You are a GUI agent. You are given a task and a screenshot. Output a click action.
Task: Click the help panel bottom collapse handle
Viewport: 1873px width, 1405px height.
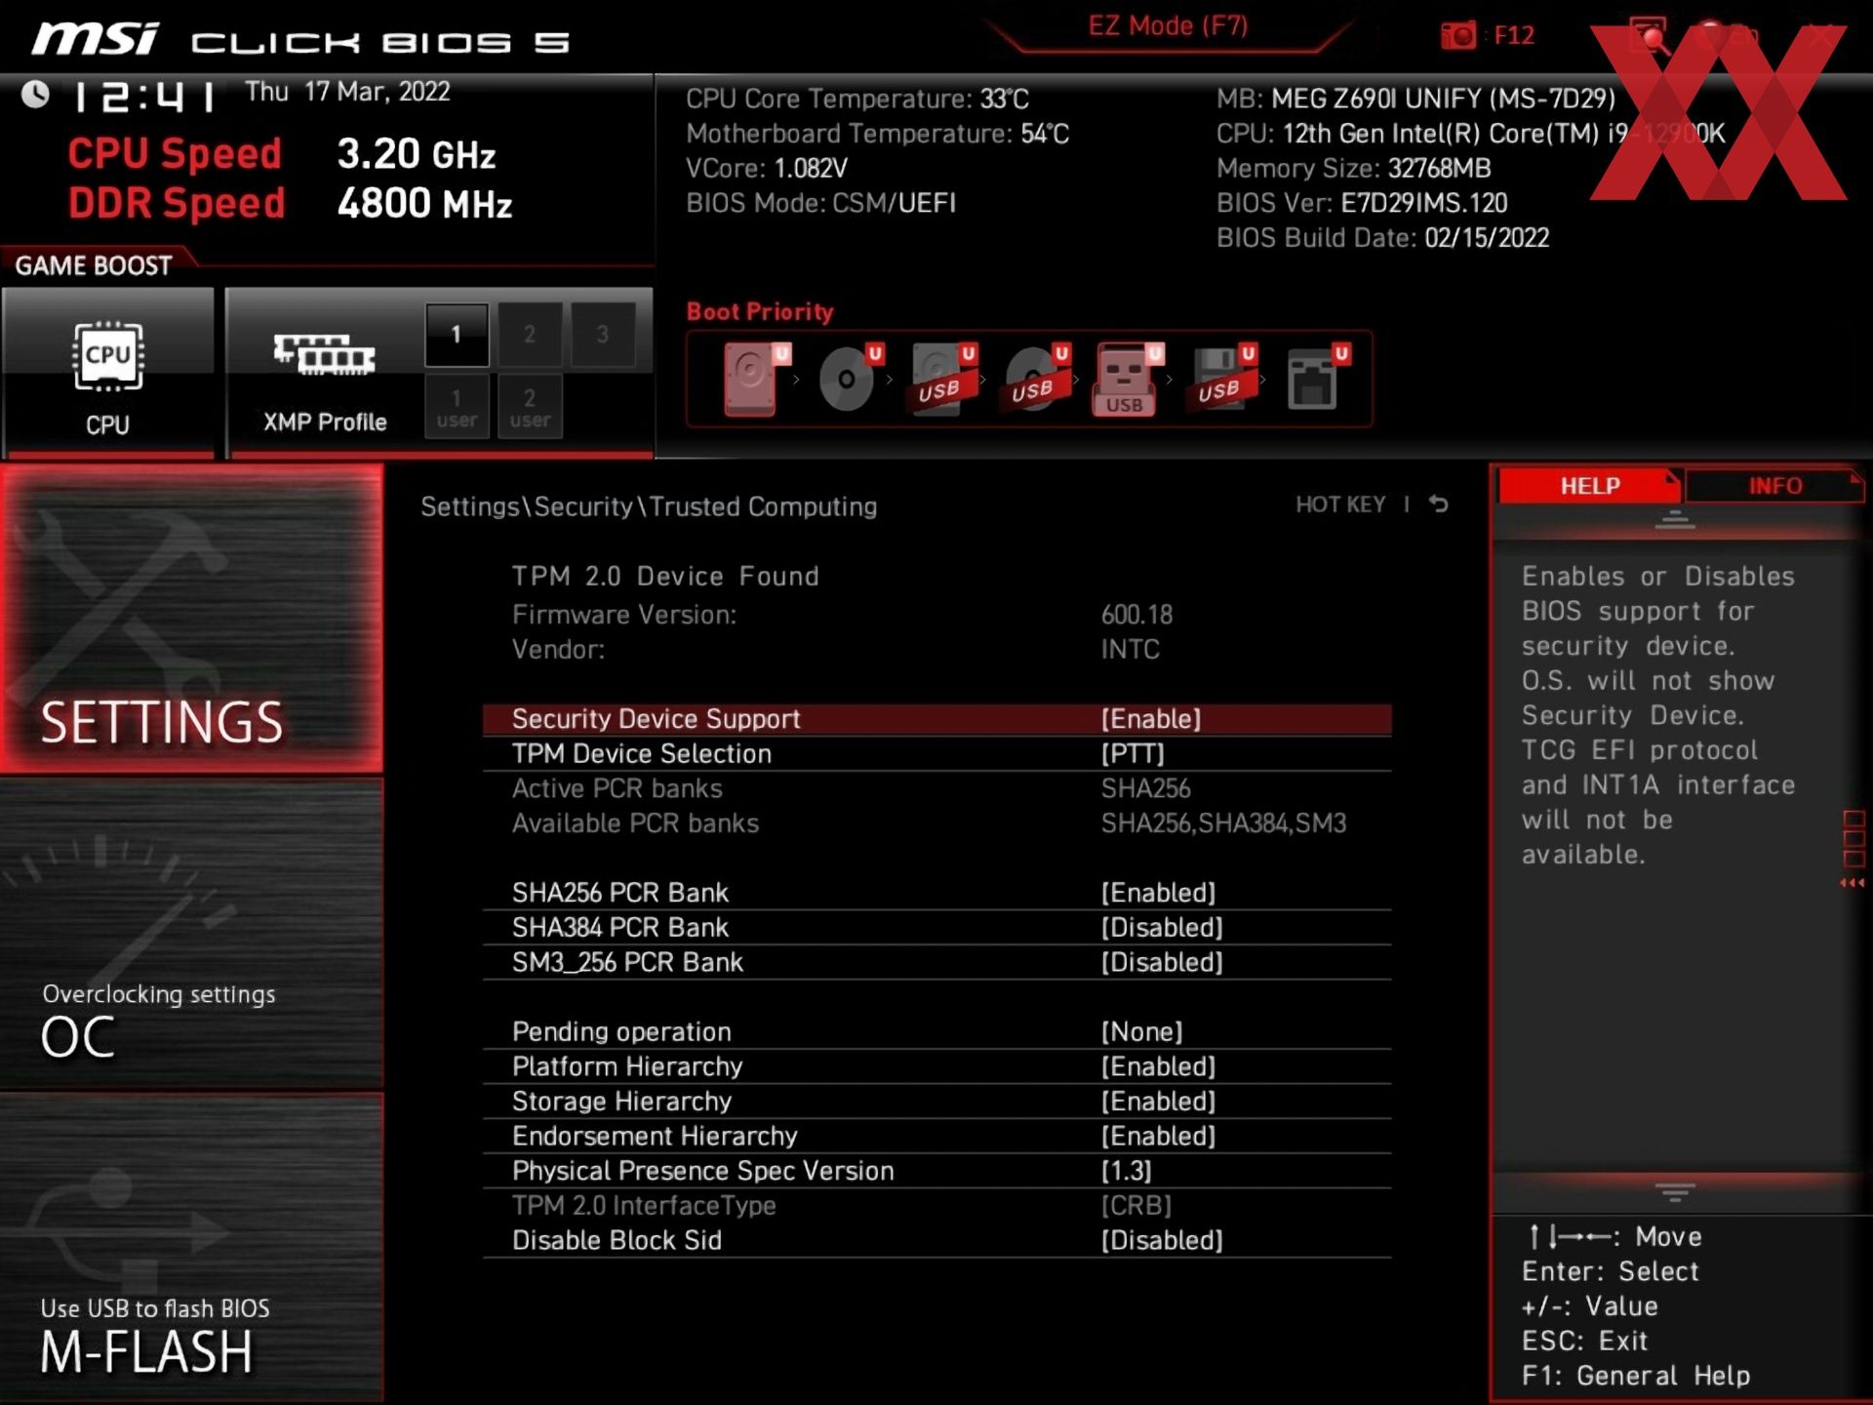coord(1675,1192)
